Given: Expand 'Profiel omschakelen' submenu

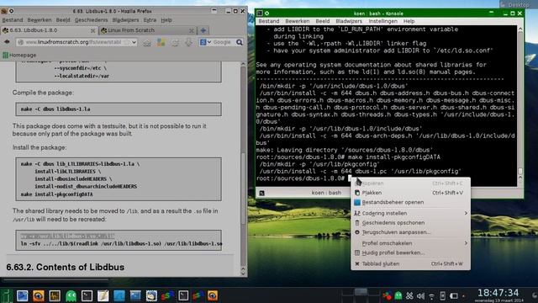Looking at the screenshot, I should tap(410, 243).
